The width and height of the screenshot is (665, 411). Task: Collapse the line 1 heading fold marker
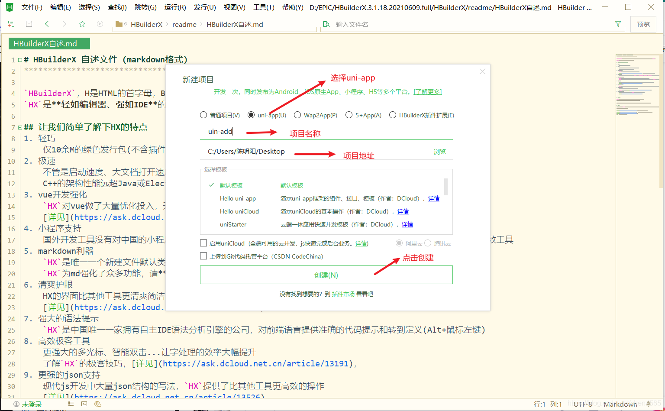(20, 60)
